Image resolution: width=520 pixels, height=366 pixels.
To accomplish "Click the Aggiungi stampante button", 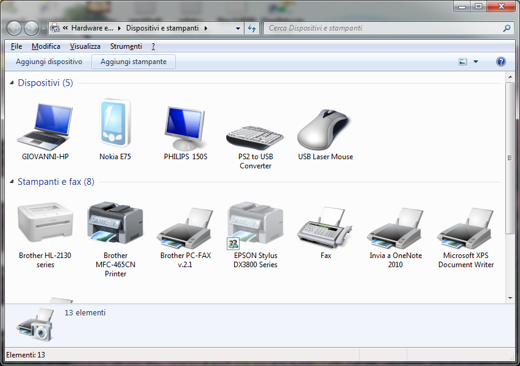I will click(x=133, y=61).
